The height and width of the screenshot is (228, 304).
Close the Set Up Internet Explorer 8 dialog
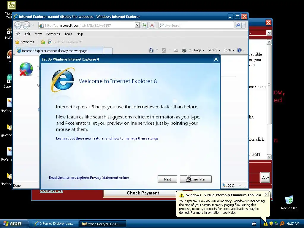[x=216, y=59]
